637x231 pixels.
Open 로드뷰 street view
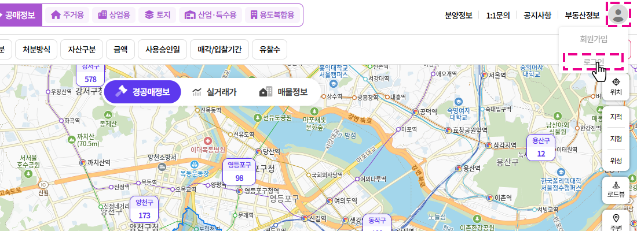point(616,189)
